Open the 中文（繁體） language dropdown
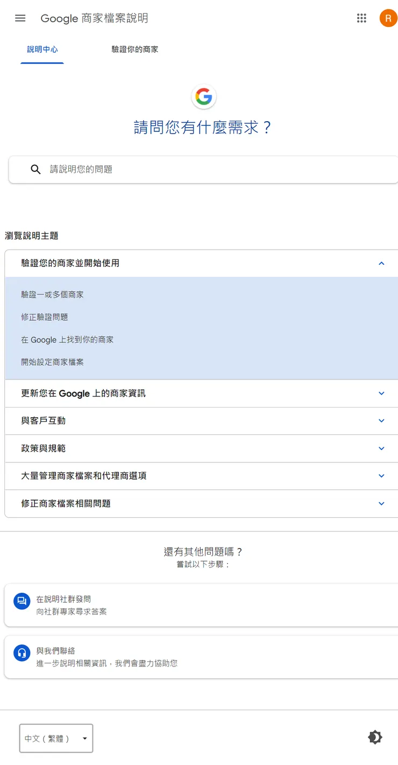398x765 pixels. (56, 738)
